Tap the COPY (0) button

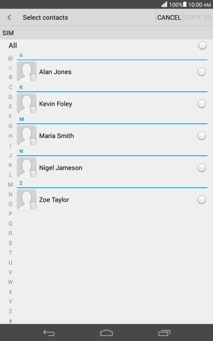[198, 17]
